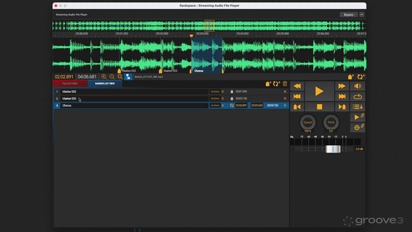Open Actions for Chorus row
Image resolution: width=412 pixels, height=232 pixels.
215,106
